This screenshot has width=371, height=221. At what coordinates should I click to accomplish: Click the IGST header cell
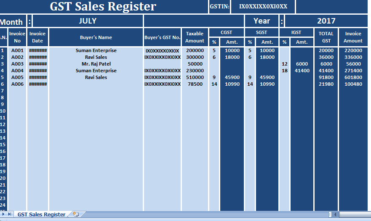(296, 33)
